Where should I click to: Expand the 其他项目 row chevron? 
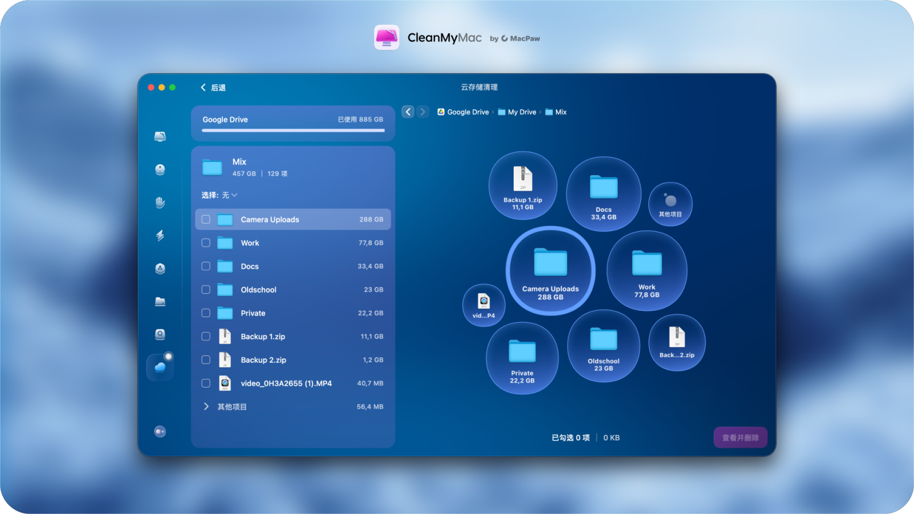coord(206,406)
